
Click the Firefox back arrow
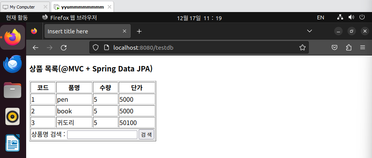click(36, 48)
